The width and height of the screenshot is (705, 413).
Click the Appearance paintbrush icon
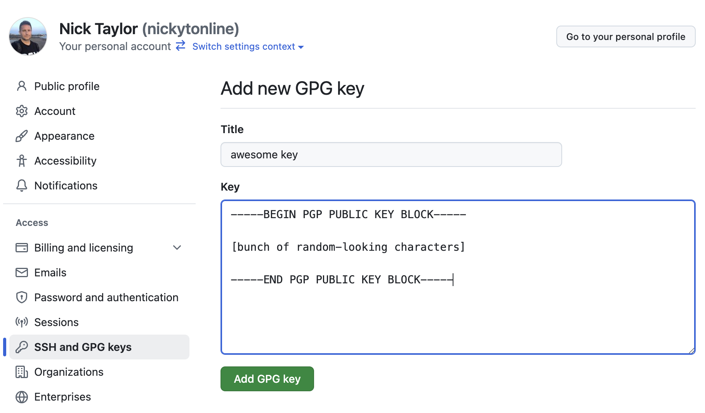click(x=22, y=136)
